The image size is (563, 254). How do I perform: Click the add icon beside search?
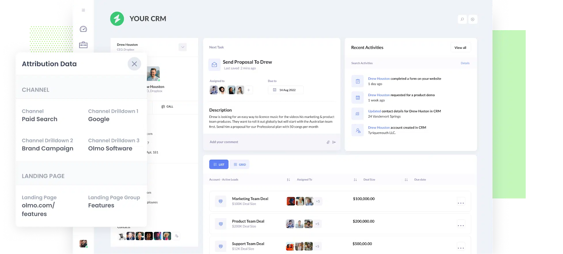[x=473, y=19]
